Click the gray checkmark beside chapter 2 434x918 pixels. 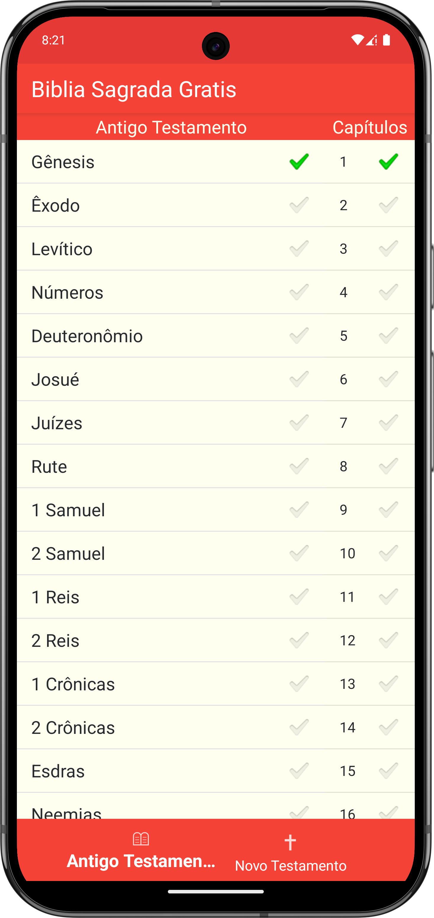[388, 205]
